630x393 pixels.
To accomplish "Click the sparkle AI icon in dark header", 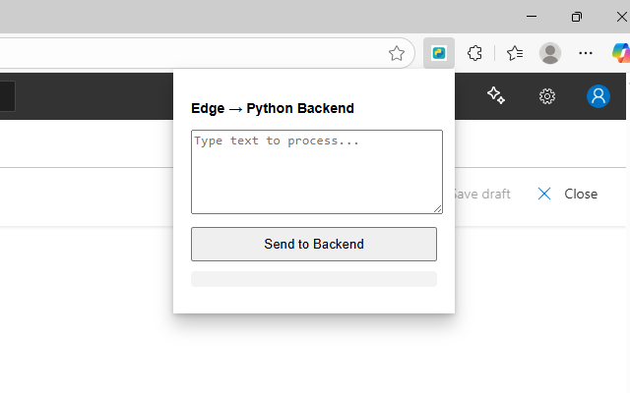I will click(496, 95).
